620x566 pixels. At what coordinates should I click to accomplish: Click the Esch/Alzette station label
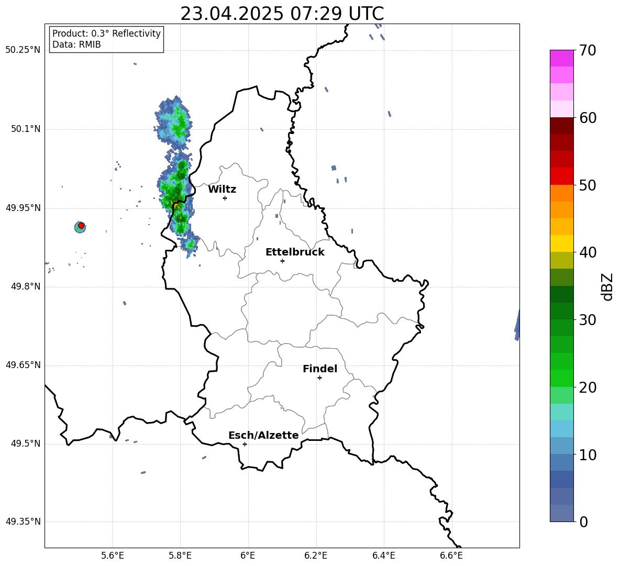click(263, 435)
